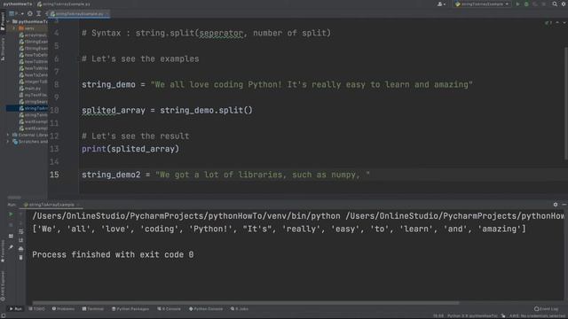Click the Run with Coverage icon
Viewport: 568px width, 319px height.
click(x=535, y=4)
